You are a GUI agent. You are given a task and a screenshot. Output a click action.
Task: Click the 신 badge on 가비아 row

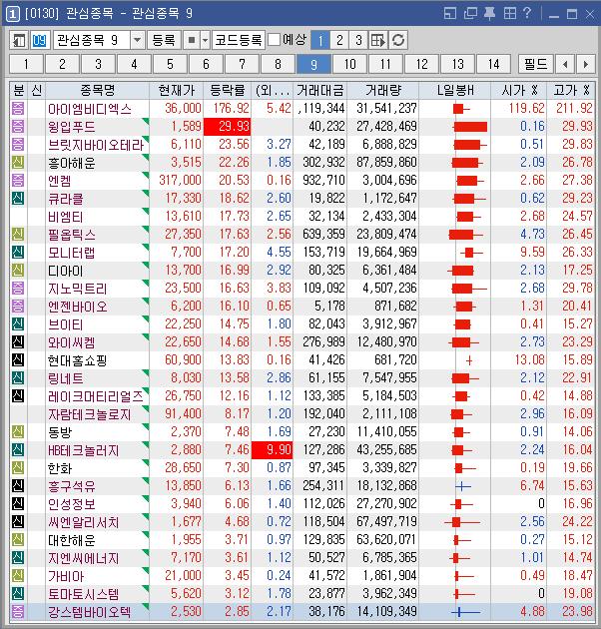(18, 576)
